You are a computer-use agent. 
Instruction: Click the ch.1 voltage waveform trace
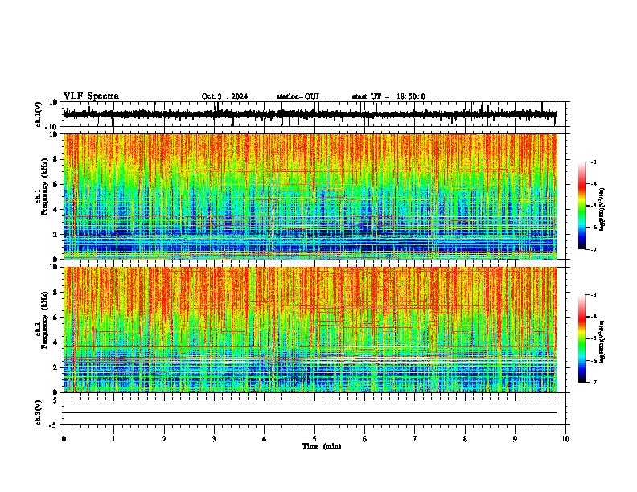[x=310, y=114]
